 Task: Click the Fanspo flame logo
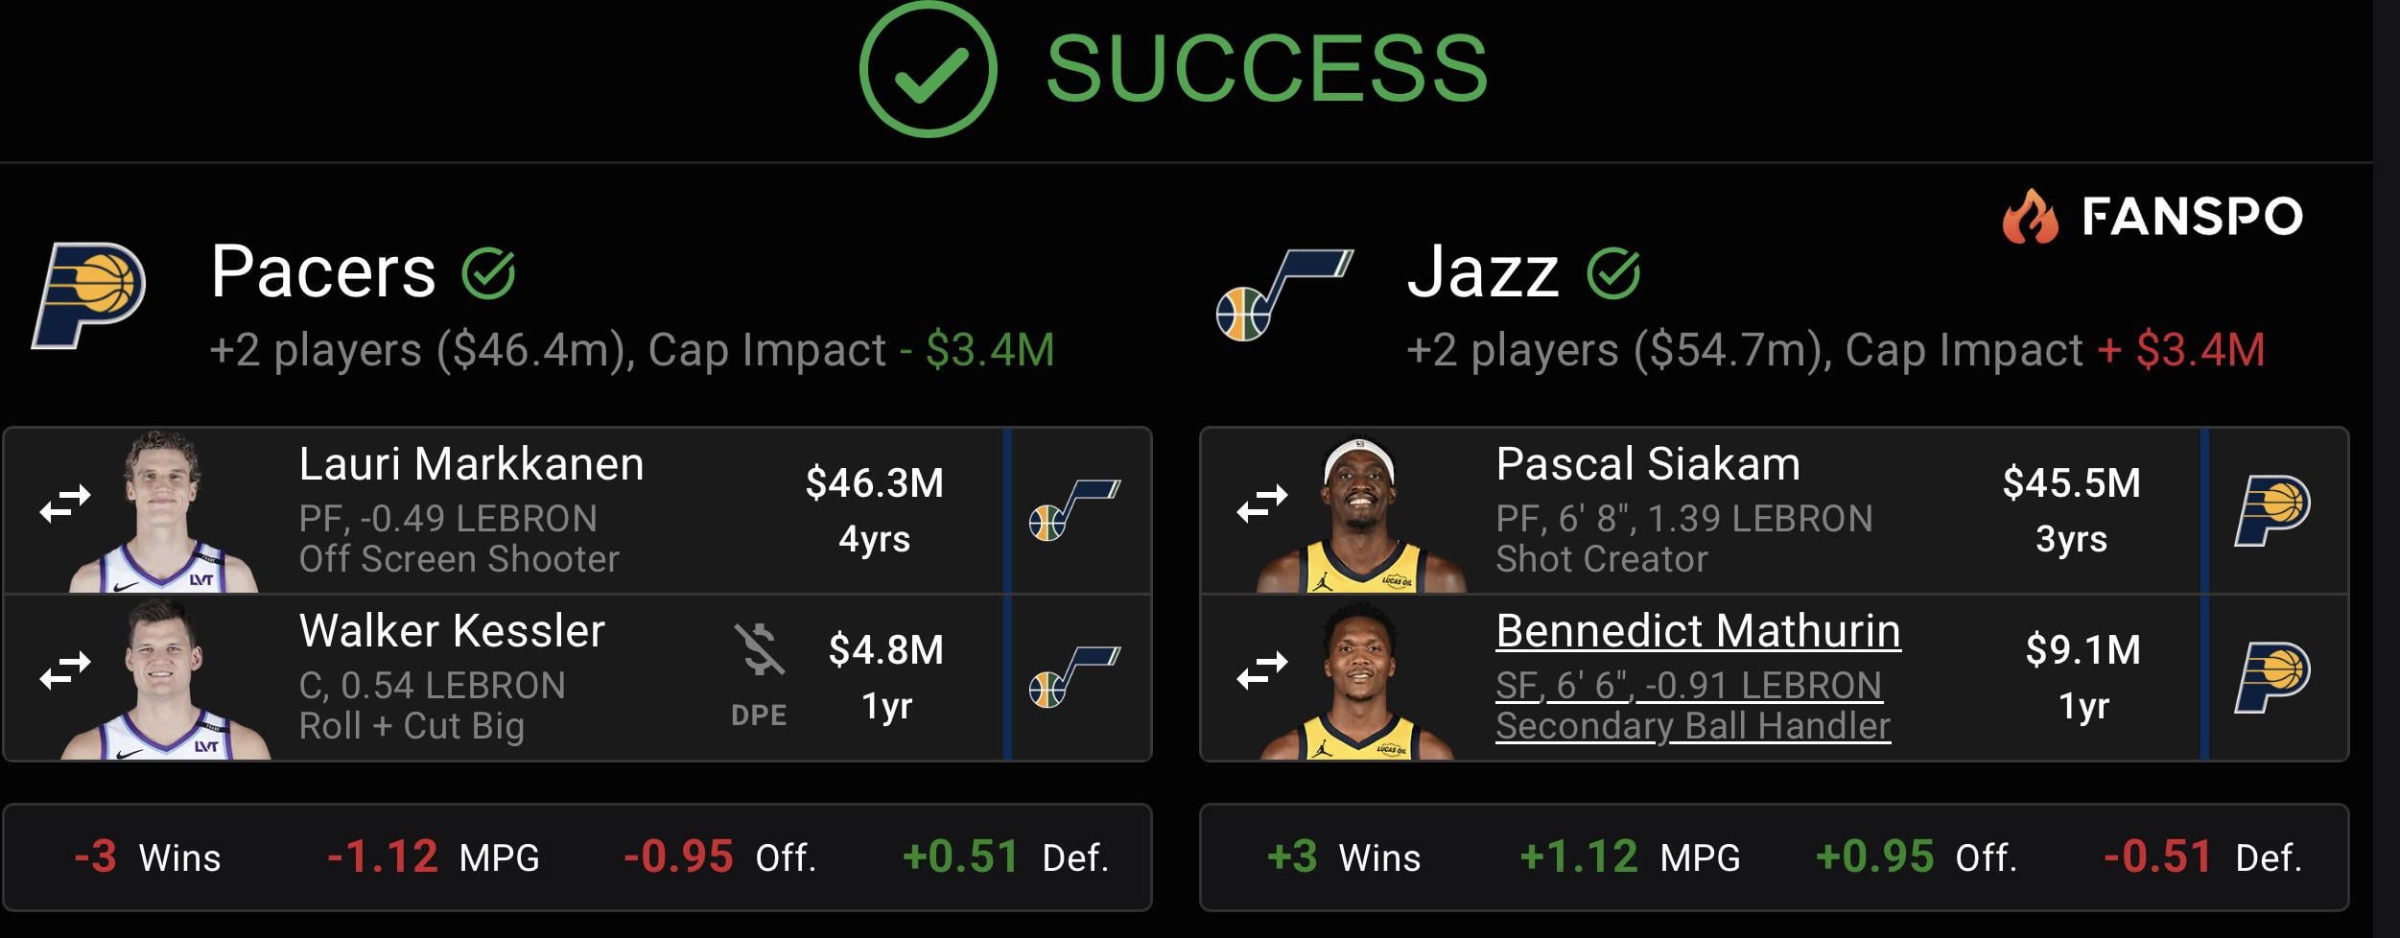pos(2030,217)
